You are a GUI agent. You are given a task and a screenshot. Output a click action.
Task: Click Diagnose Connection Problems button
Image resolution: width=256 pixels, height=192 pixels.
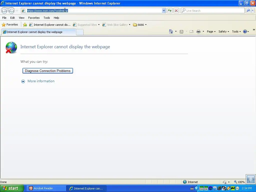pos(48,71)
